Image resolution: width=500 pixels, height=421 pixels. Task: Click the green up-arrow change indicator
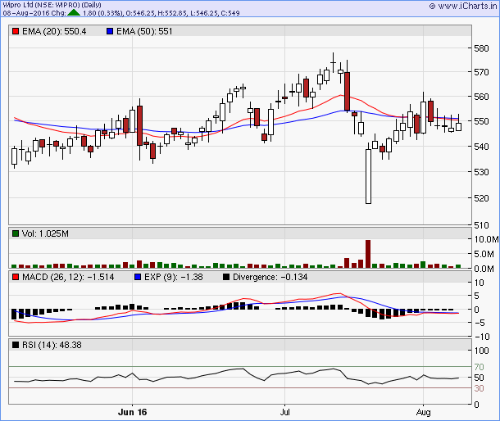[74, 12]
